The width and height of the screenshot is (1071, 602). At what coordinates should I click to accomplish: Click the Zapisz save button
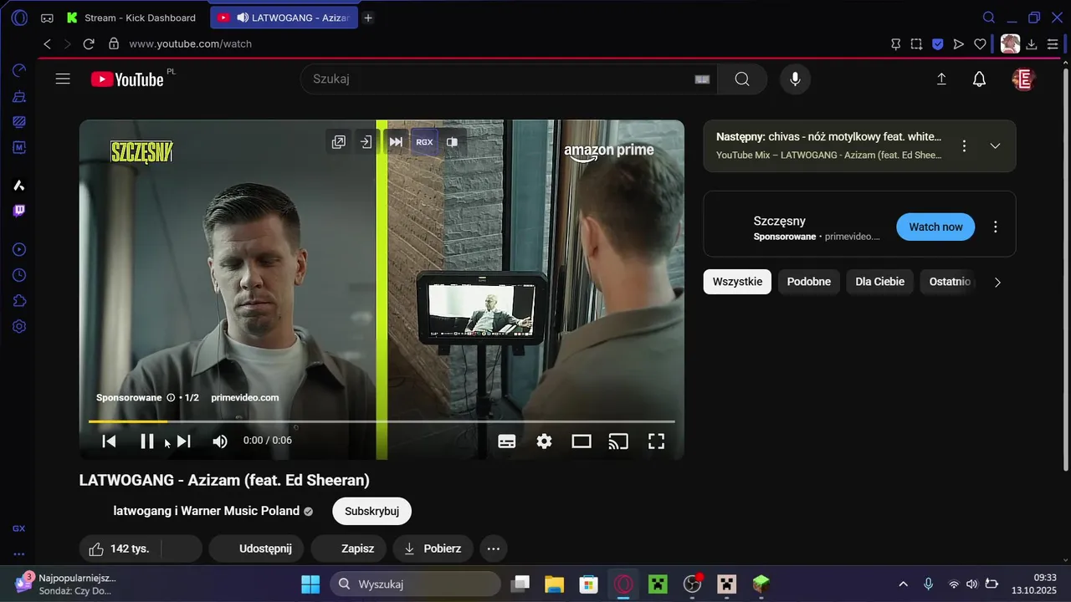click(x=348, y=548)
